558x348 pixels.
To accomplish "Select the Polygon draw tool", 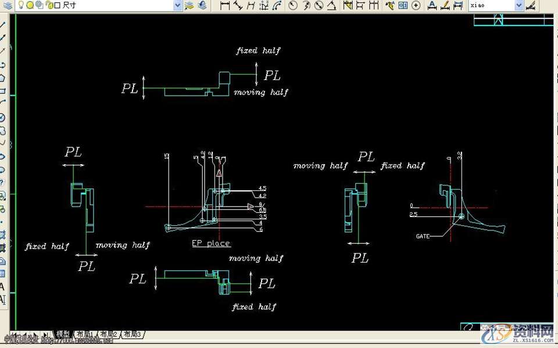I will (x=3, y=78).
